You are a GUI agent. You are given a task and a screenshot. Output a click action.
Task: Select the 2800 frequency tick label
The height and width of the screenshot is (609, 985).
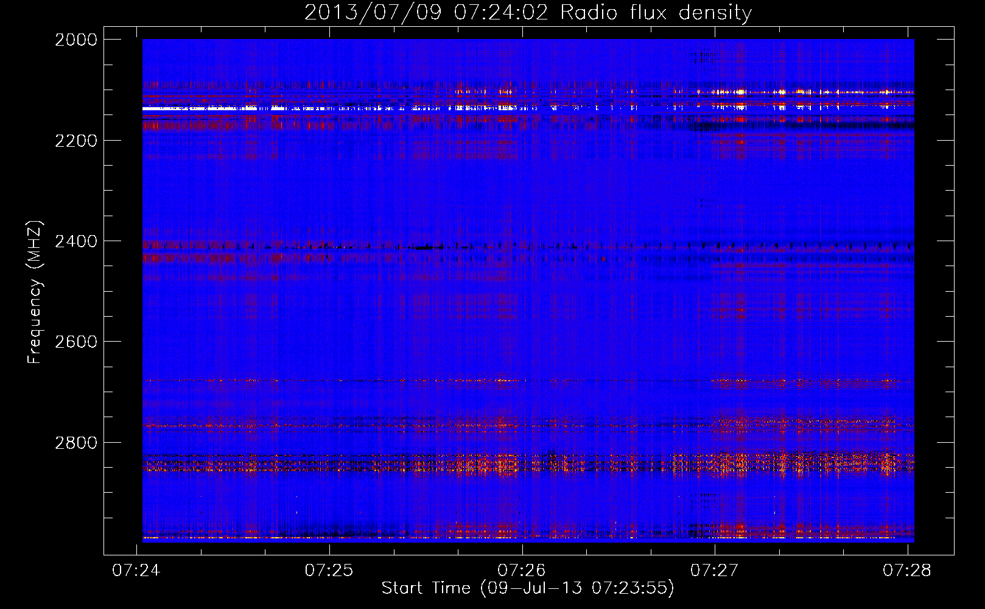point(75,443)
